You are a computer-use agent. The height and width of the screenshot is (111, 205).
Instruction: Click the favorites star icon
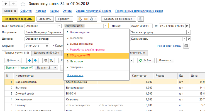point(23,4)
